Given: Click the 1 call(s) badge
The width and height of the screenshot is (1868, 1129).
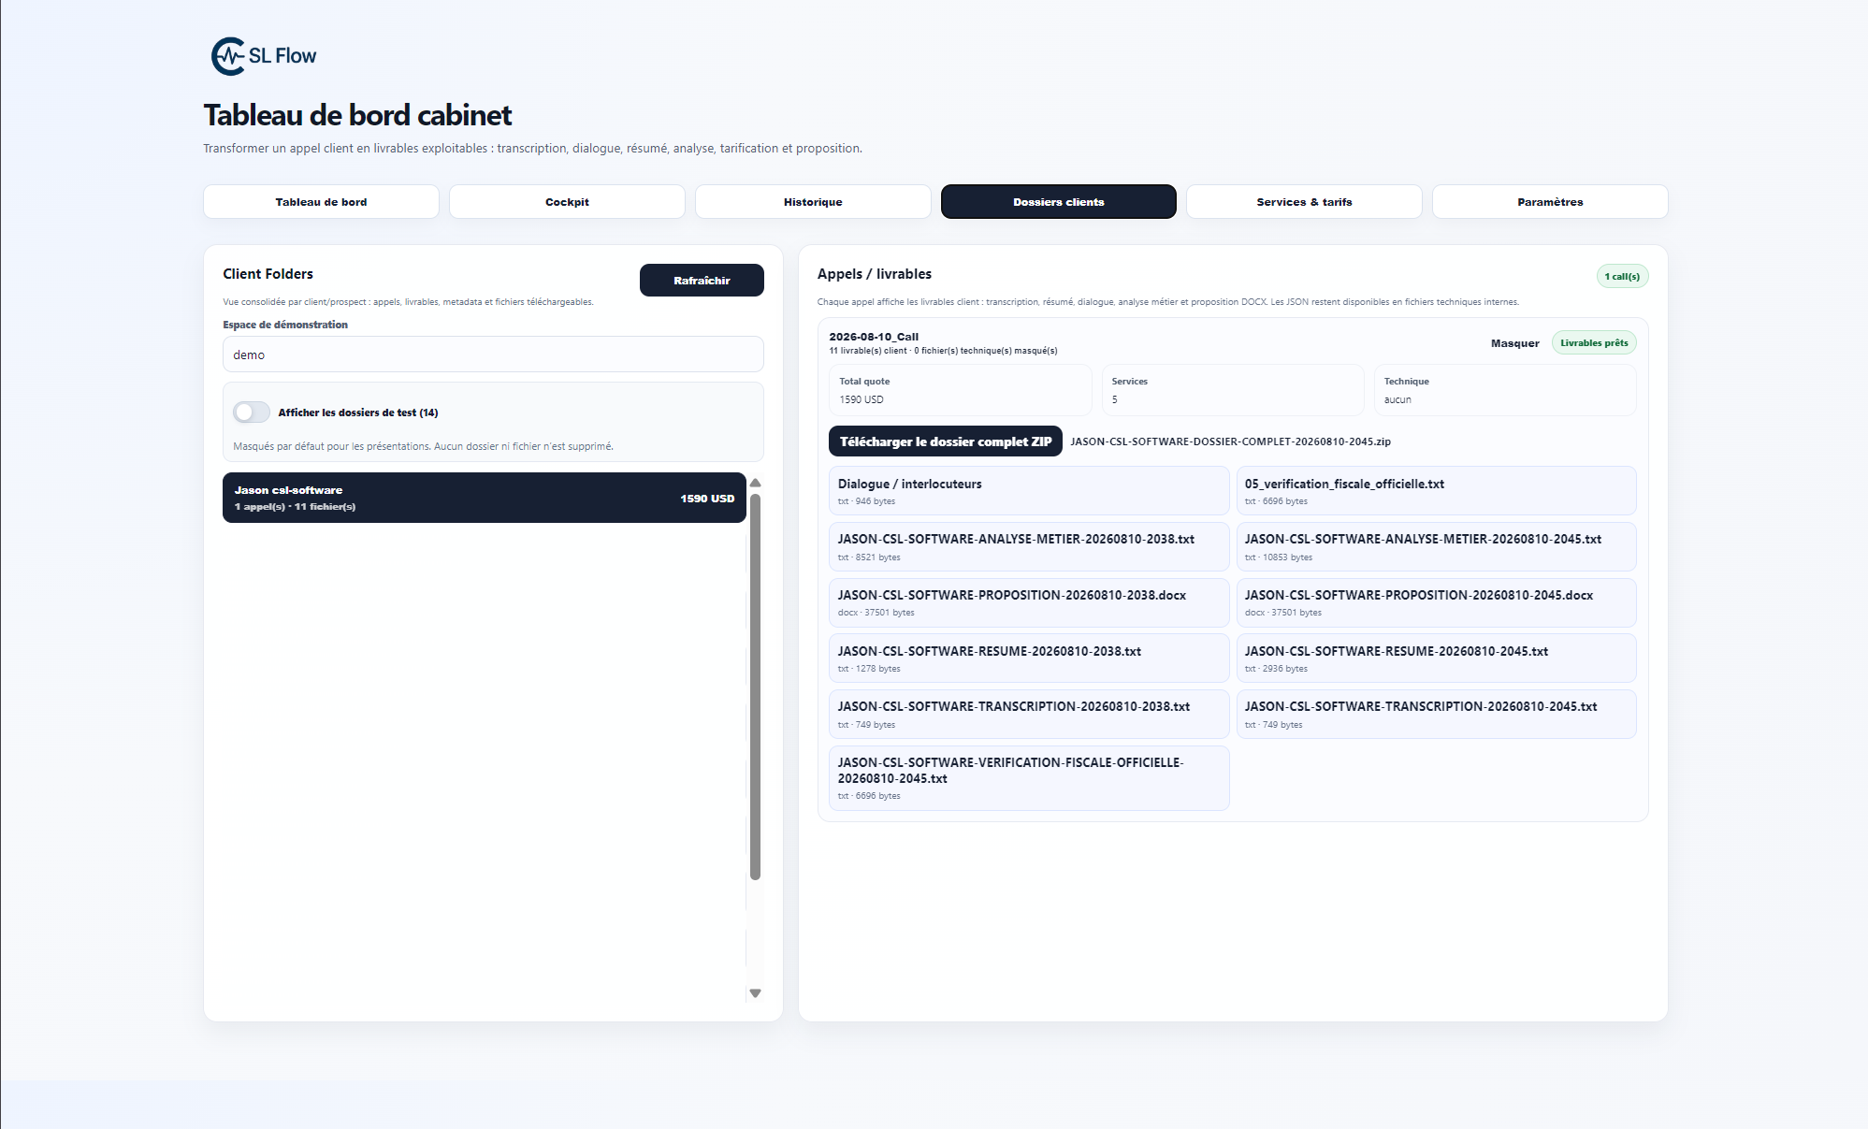Looking at the screenshot, I should coord(1622,277).
